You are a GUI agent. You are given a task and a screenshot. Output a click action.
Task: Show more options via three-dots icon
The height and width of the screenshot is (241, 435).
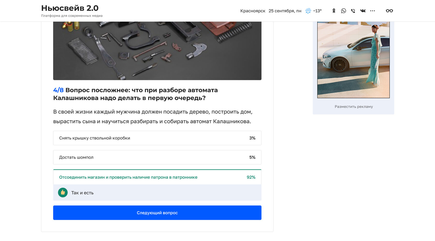click(372, 11)
